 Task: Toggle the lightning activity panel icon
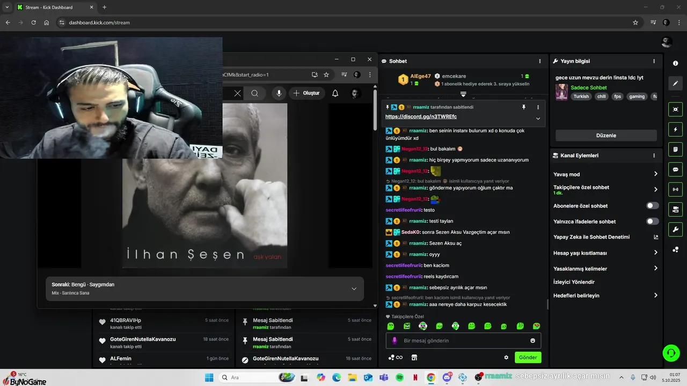point(675,129)
